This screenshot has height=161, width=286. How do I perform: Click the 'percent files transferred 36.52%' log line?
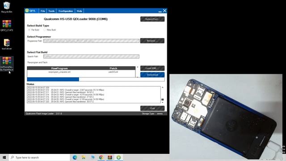pyautogui.click(x=61, y=93)
